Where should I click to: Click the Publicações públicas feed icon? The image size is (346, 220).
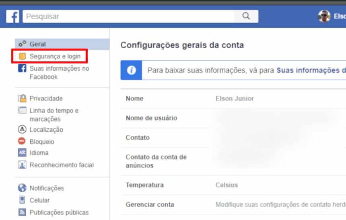(x=22, y=212)
